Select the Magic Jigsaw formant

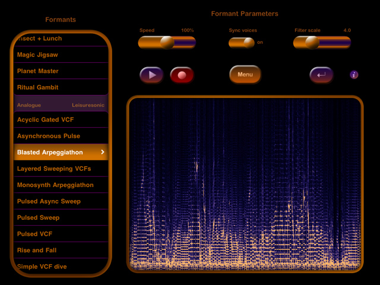[61, 55]
